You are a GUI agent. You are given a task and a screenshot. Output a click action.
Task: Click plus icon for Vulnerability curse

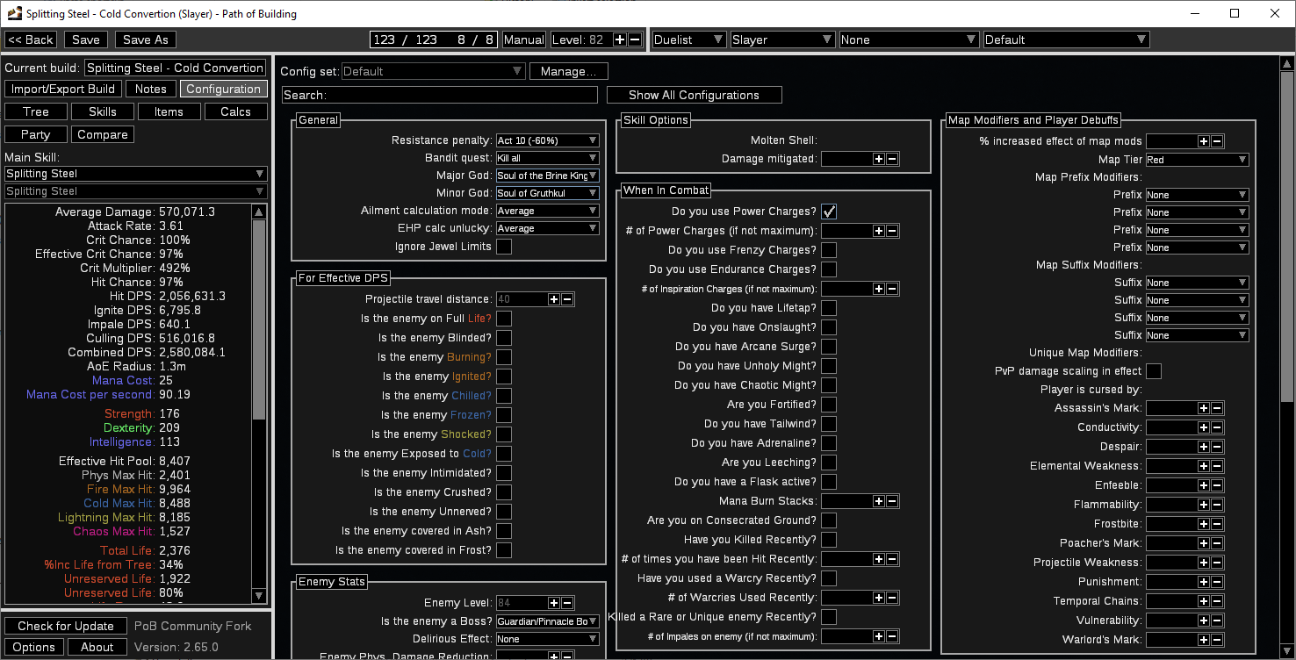click(1204, 621)
